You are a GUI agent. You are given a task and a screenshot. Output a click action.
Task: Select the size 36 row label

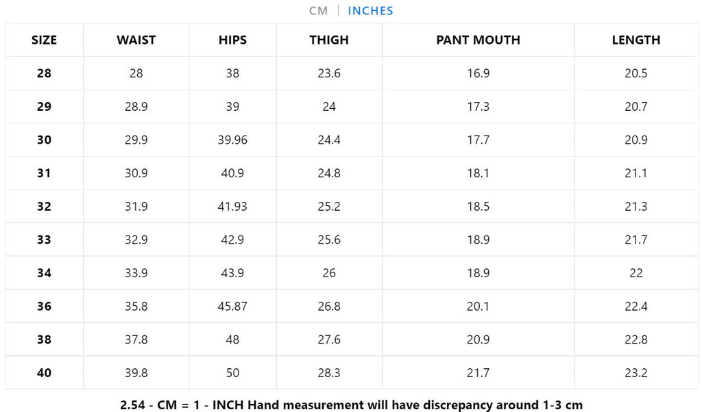click(44, 307)
